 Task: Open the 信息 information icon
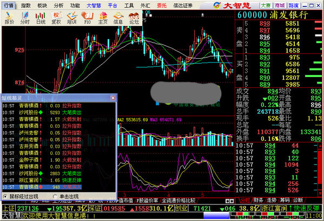(x=118, y=18)
